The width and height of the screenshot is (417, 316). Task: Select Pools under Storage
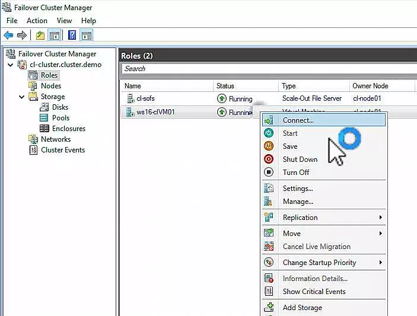click(61, 118)
